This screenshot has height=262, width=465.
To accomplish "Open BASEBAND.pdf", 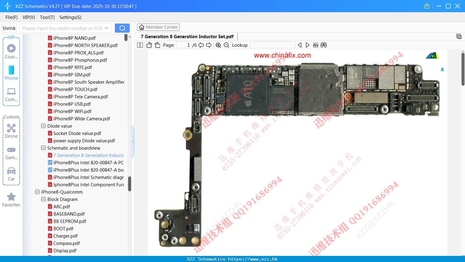I will 69,214.
